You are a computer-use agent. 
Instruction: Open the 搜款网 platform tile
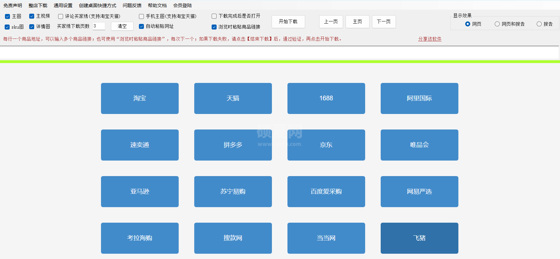pyautogui.click(x=233, y=238)
